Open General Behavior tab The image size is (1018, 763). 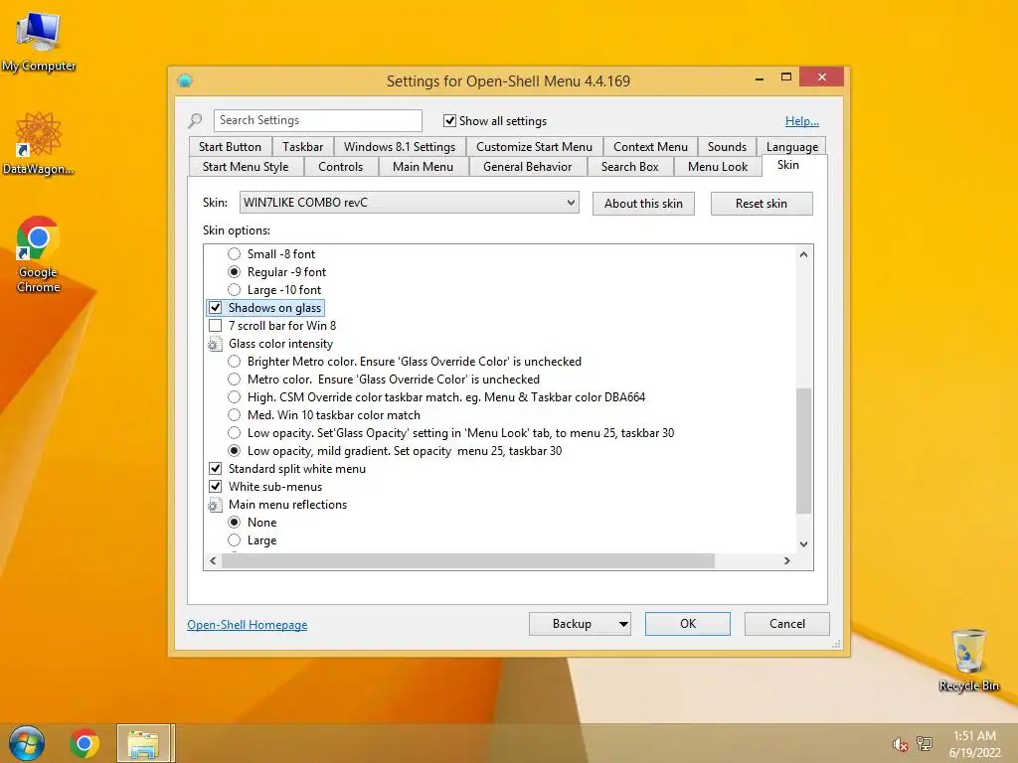(x=527, y=167)
